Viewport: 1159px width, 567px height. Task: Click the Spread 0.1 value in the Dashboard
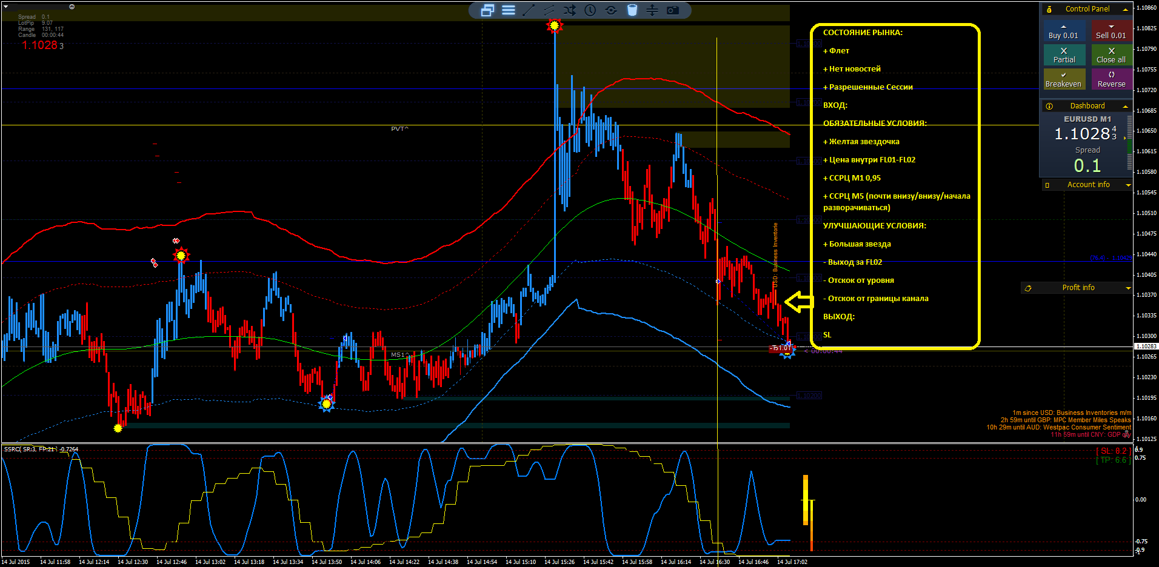tap(1087, 165)
